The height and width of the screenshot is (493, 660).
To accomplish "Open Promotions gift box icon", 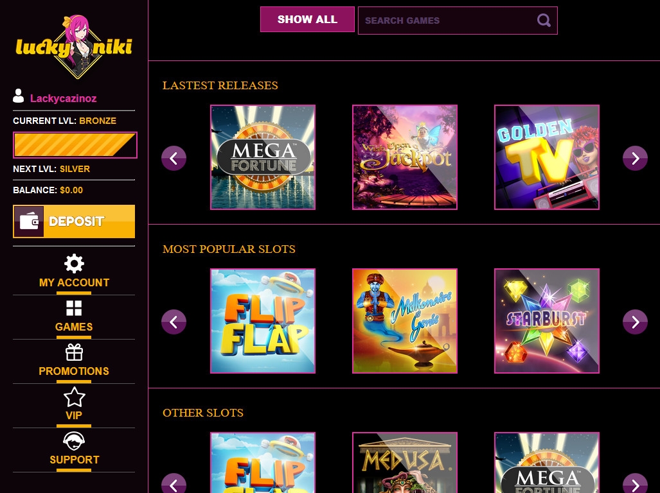I will click(x=75, y=352).
